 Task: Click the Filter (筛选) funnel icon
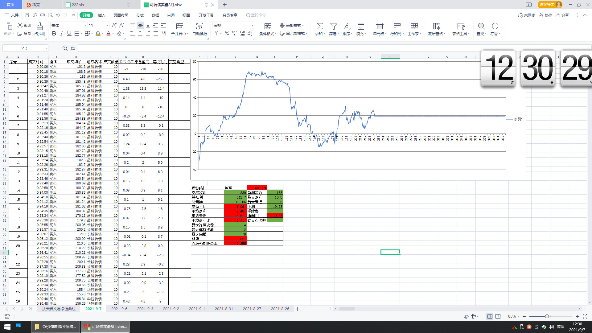point(333,27)
